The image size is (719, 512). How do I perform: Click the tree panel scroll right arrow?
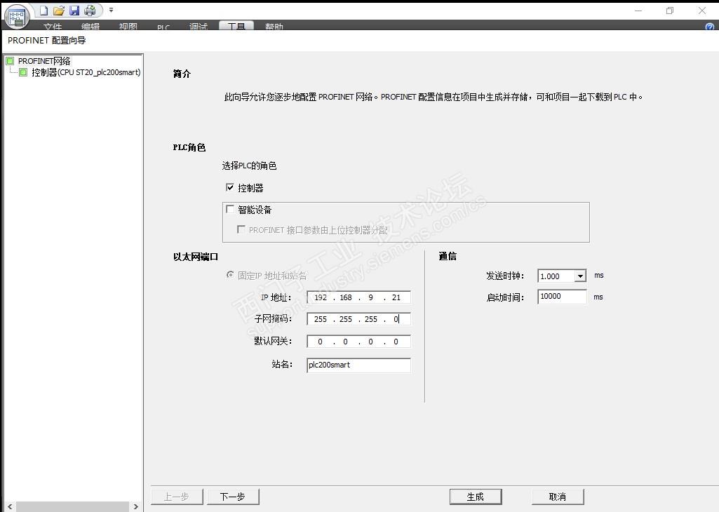click(135, 506)
